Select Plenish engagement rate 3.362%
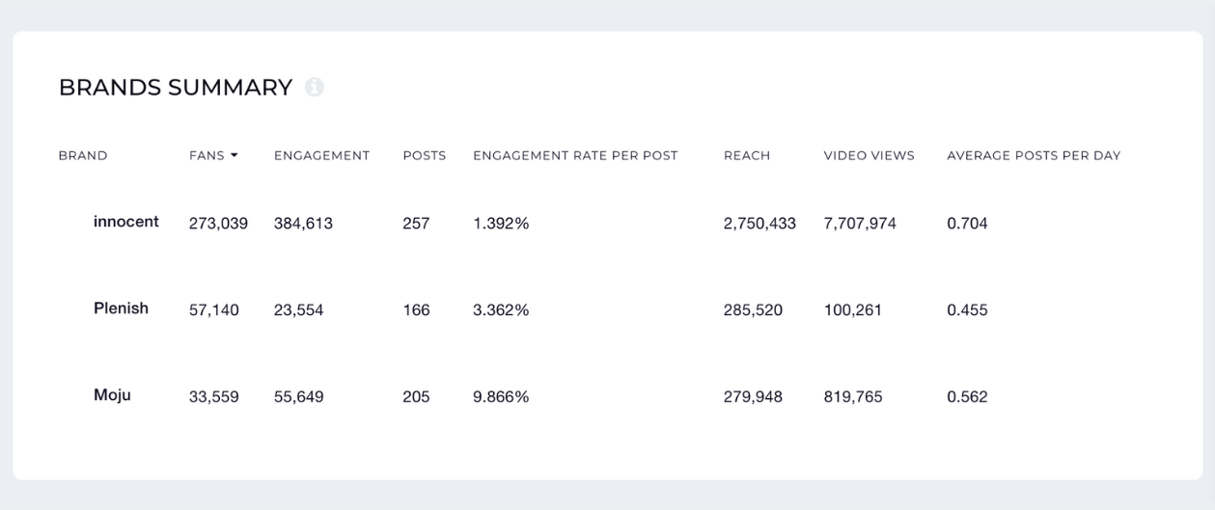Image resolution: width=1215 pixels, height=510 pixels. [501, 310]
